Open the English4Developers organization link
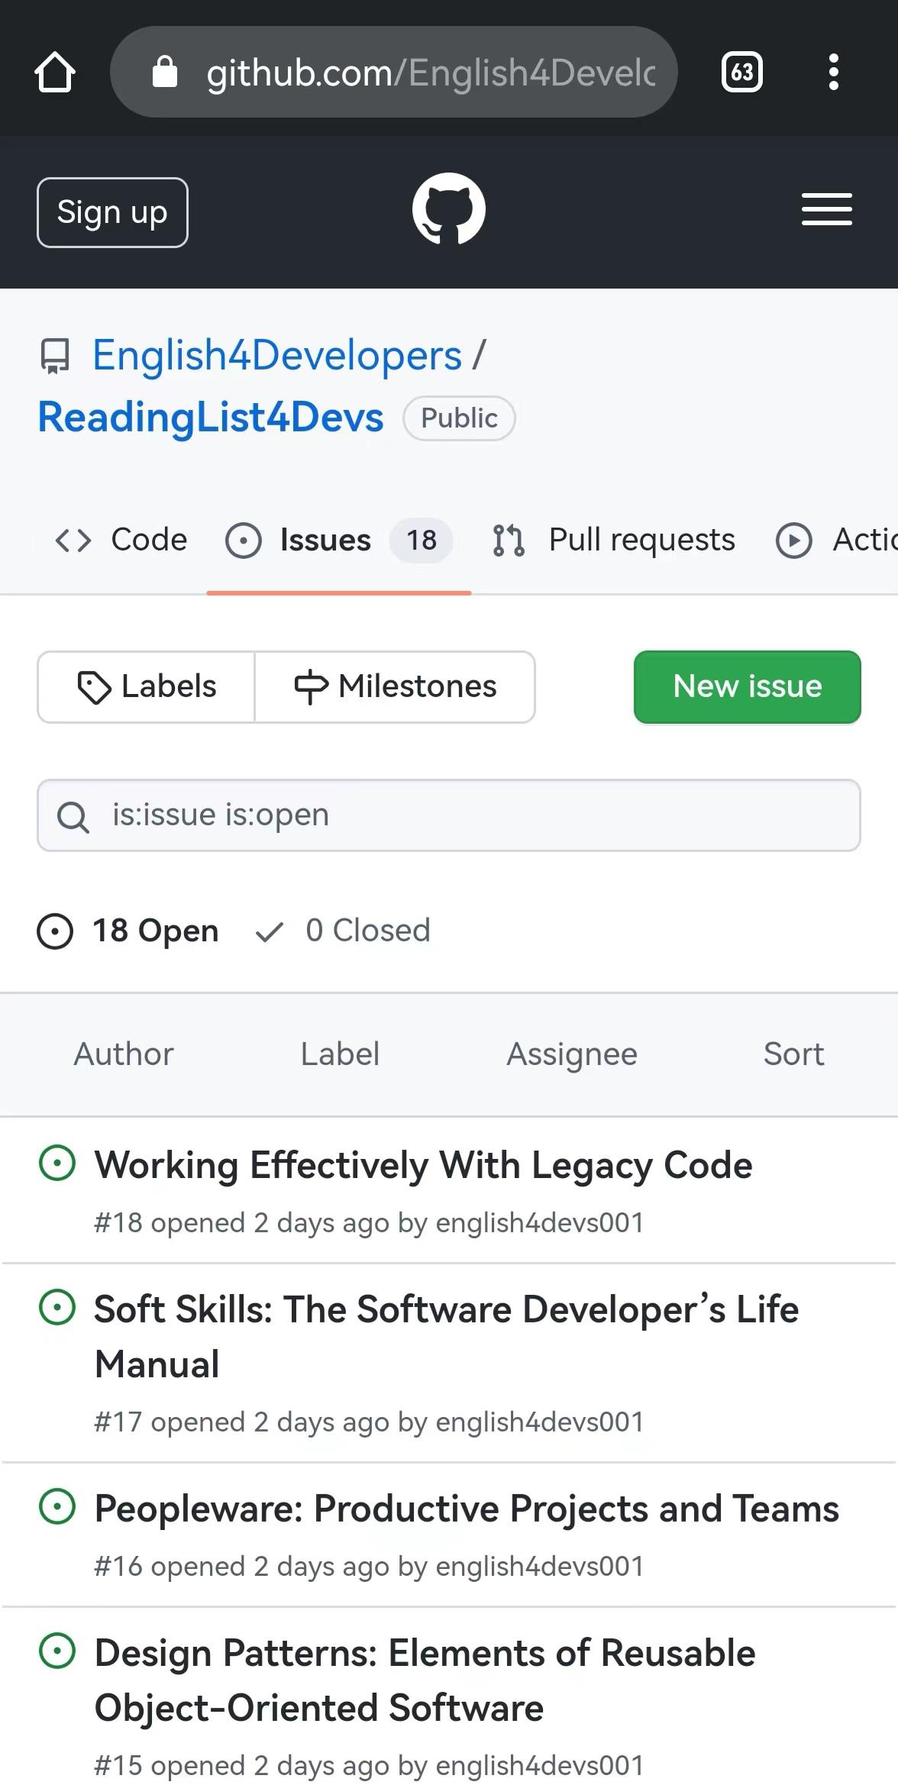This screenshot has height=1785, width=898. 277,356
